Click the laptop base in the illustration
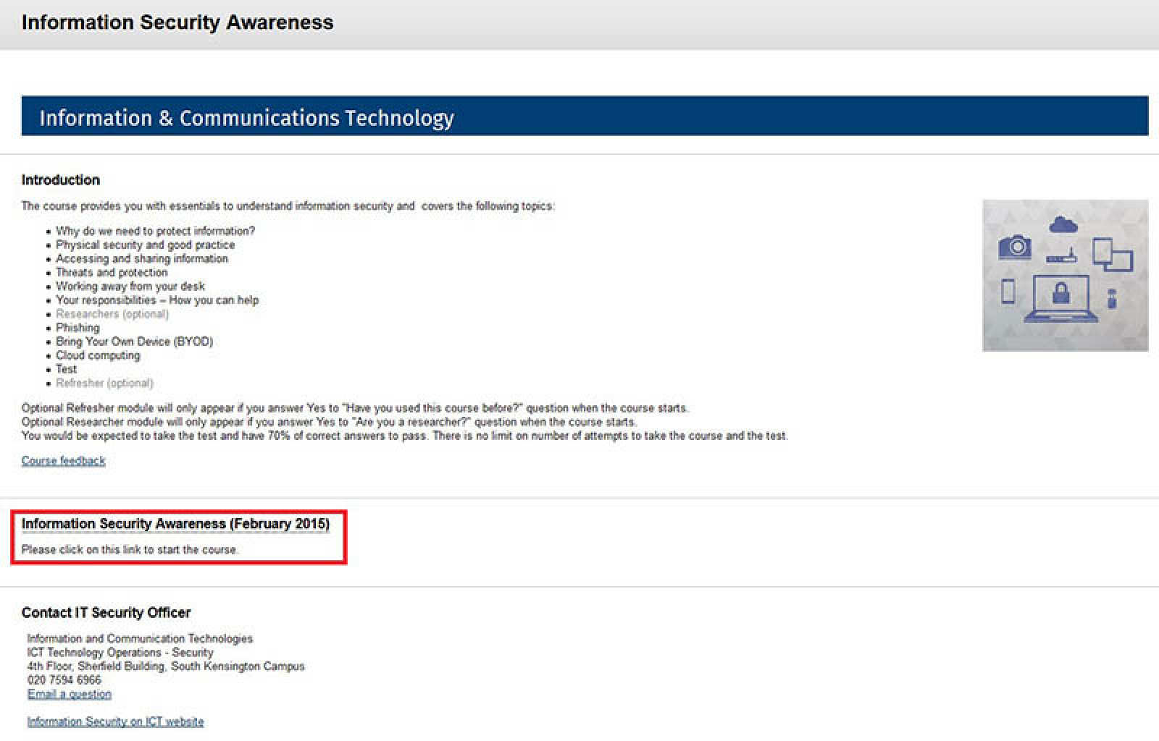 1061,316
